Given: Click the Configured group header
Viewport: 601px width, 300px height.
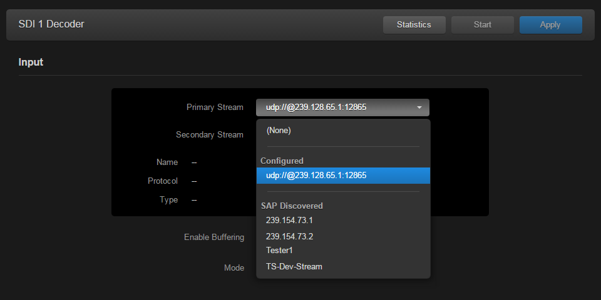Looking at the screenshot, I should [282, 161].
